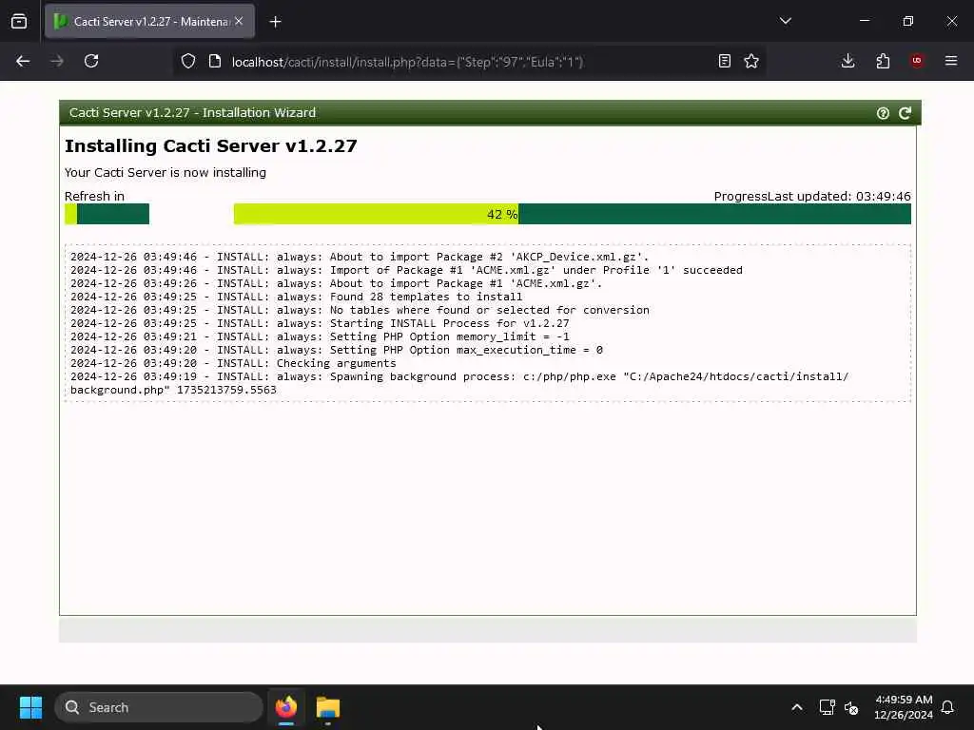Select the Cacti Server v1.2.27 tab

[149, 21]
